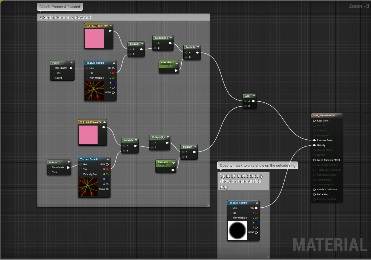Toggle the Add node's expand arrow
The image size is (371, 260).
pyautogui.click(x=253, y=96)
